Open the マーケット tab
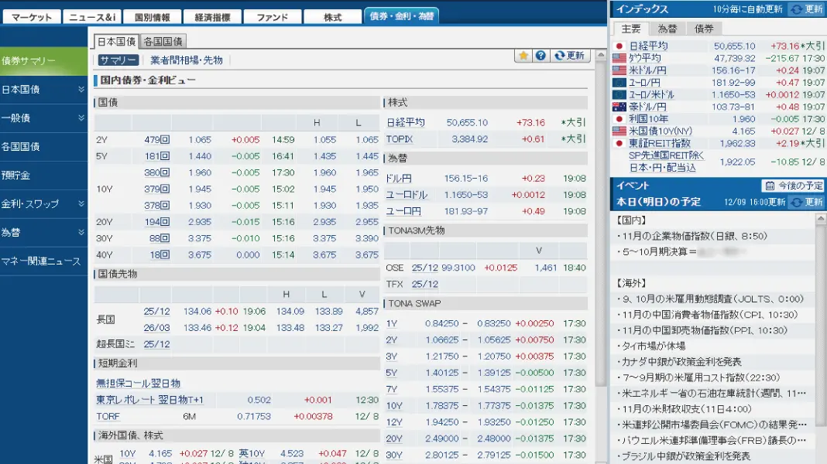The width and height of the screenshot is (827, 464). (32, 17)
